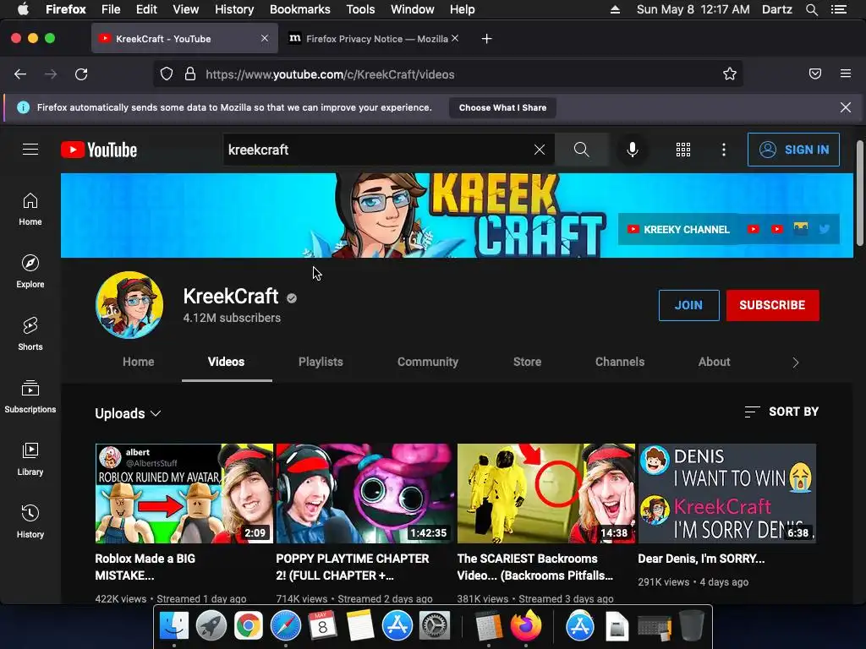Open Home in the YouTube sidebar
The height and width of the screenshot is (649, 866).
(x=30, y=210)
